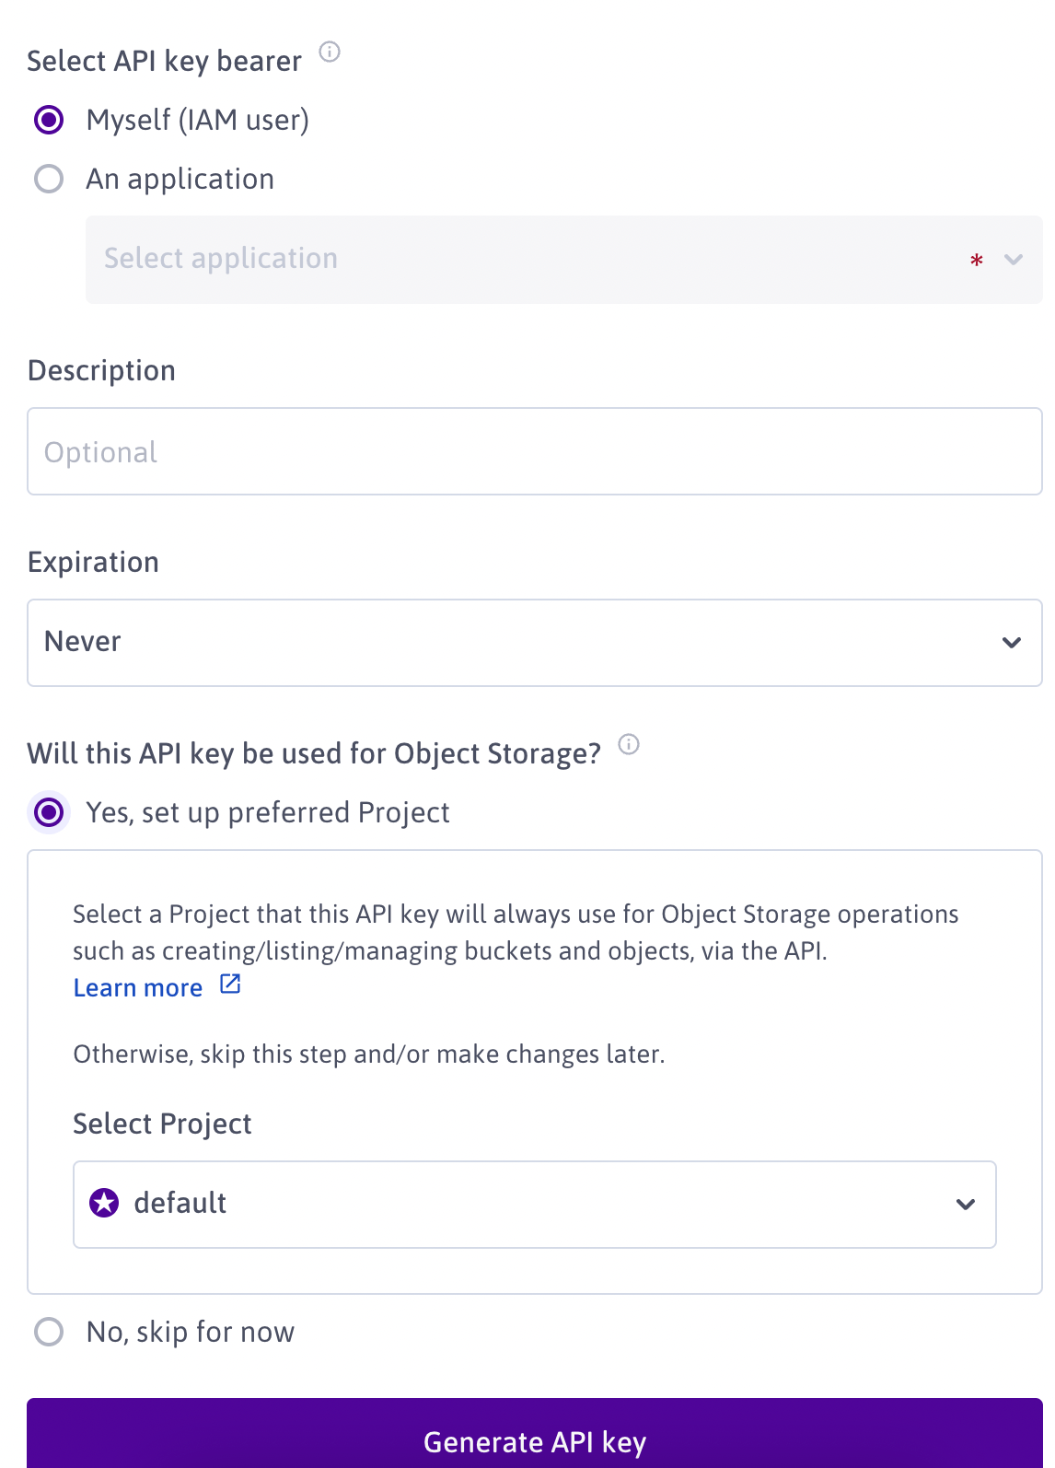This screenshot has width=1055, height=1468.
Task: Click info icon next to Object Storage question
Action: pos(629,744)
